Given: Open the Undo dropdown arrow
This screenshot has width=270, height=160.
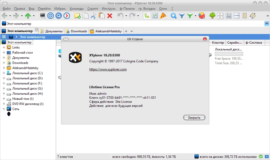Looking at the screenshot, I should coord(126,16).
